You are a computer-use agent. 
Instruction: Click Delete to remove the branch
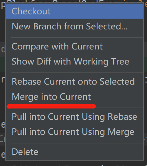[74, 152]
